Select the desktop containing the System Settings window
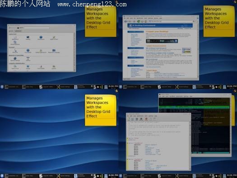The image size is (237, 178). tap(59, 44)
